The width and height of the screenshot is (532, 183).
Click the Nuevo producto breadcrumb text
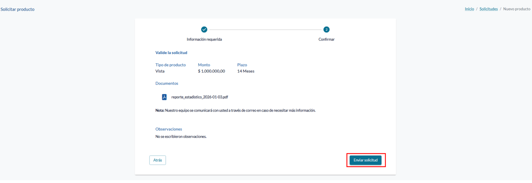[x=517, y=9]
